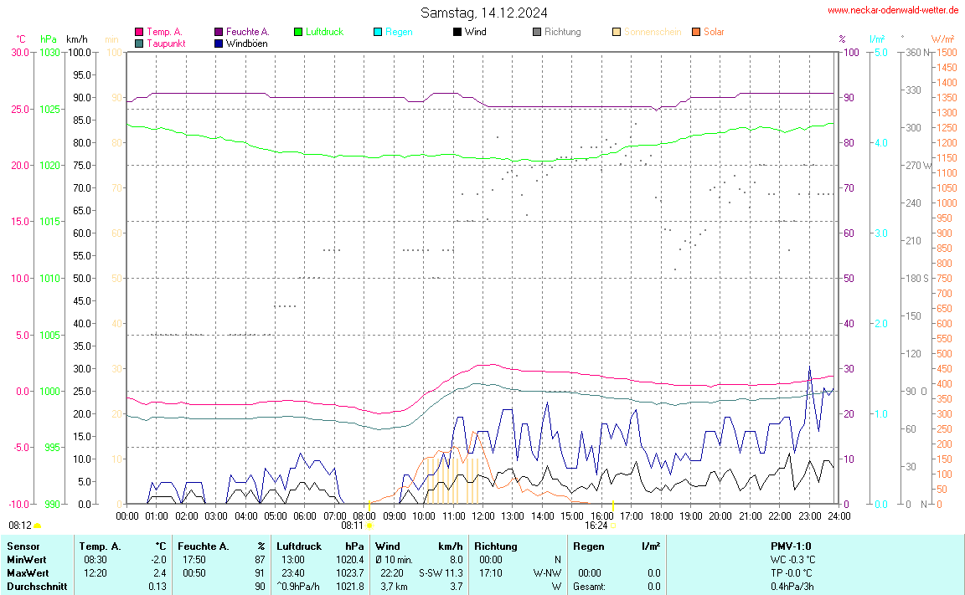Click the cyan Regen legend swatch

[378, 32]
